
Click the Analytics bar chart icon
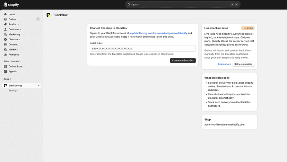point(5,55)
